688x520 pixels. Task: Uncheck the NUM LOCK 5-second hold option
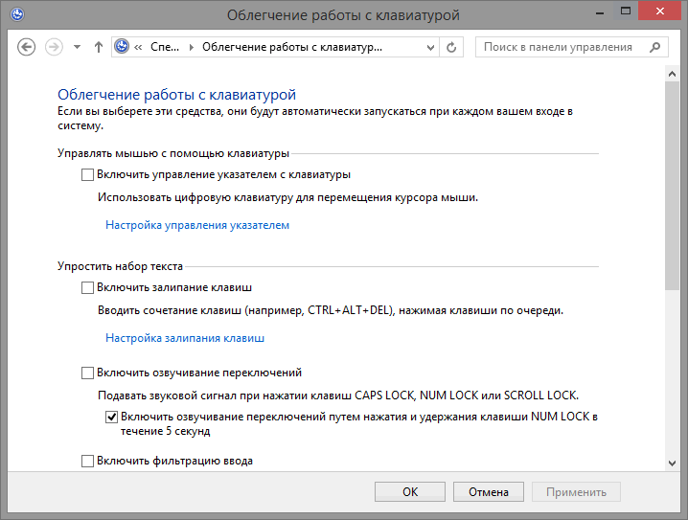click(x=111, y=418)
